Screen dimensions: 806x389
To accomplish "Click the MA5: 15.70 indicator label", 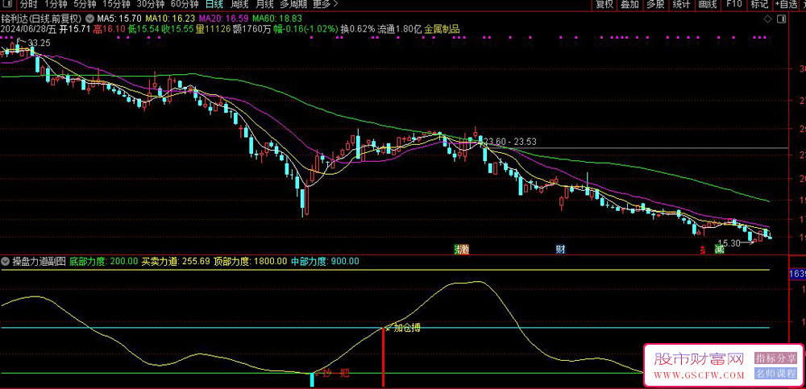I will pos(118,19).
